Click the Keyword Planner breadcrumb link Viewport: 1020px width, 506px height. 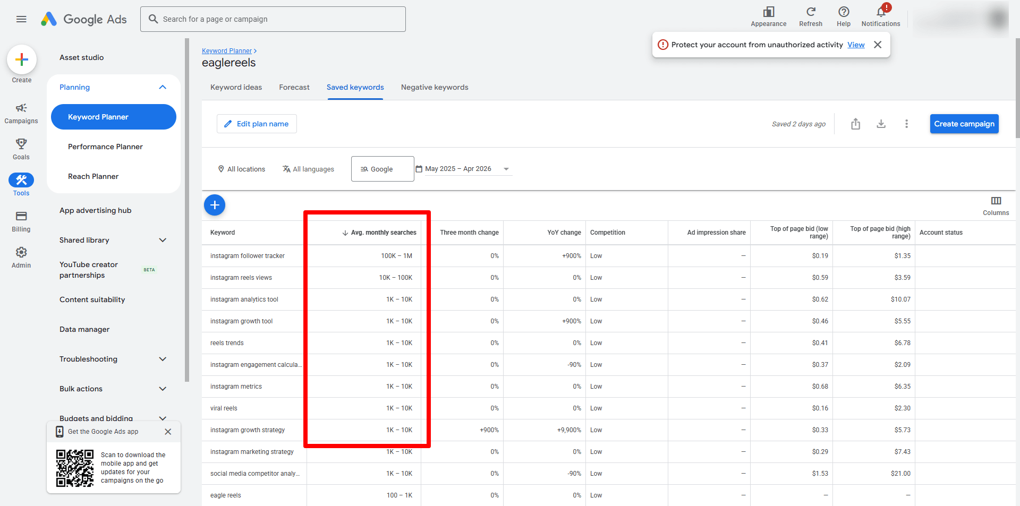227,51
